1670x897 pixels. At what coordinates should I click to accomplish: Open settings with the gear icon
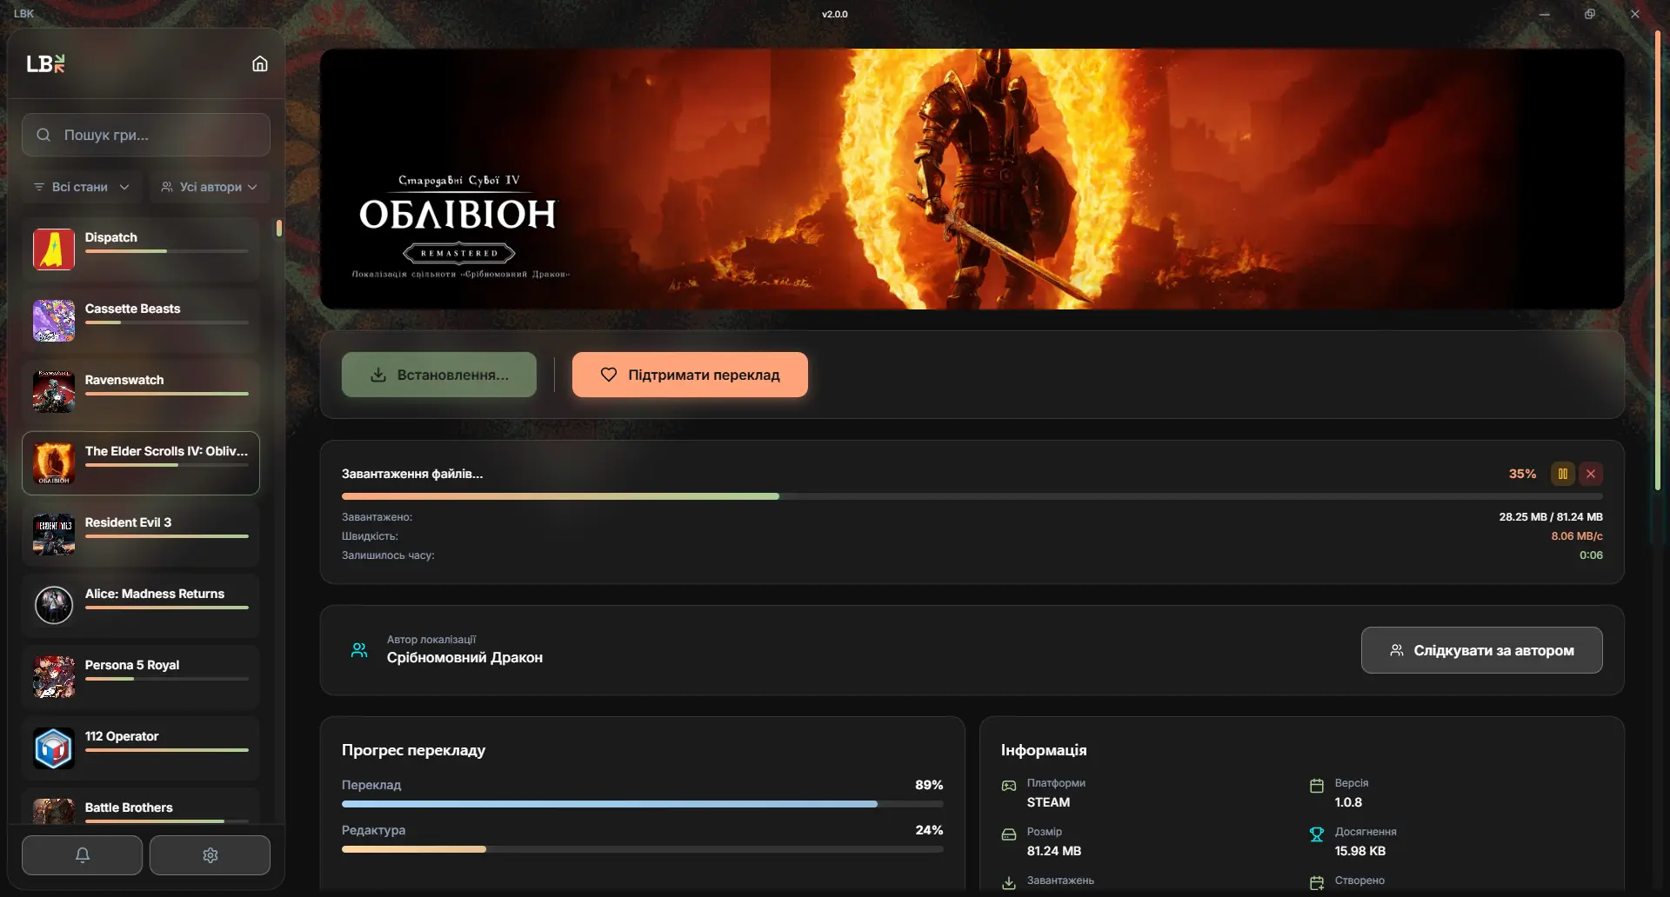click(x=209, y=855)
